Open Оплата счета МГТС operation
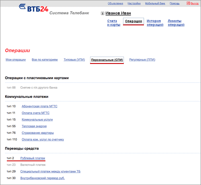Viewport: 201px width, 185px height. click(x=35, y=113)
